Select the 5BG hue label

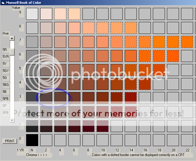pos(6,84)
